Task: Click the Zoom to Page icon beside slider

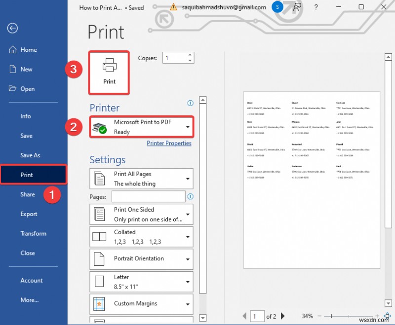Action: 388,316
